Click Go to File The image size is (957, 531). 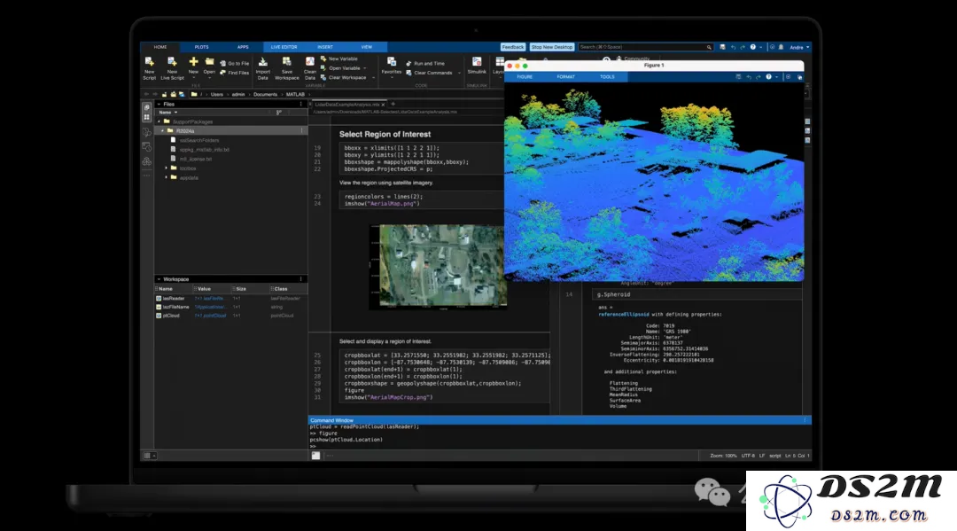click(x=234, y=64)
